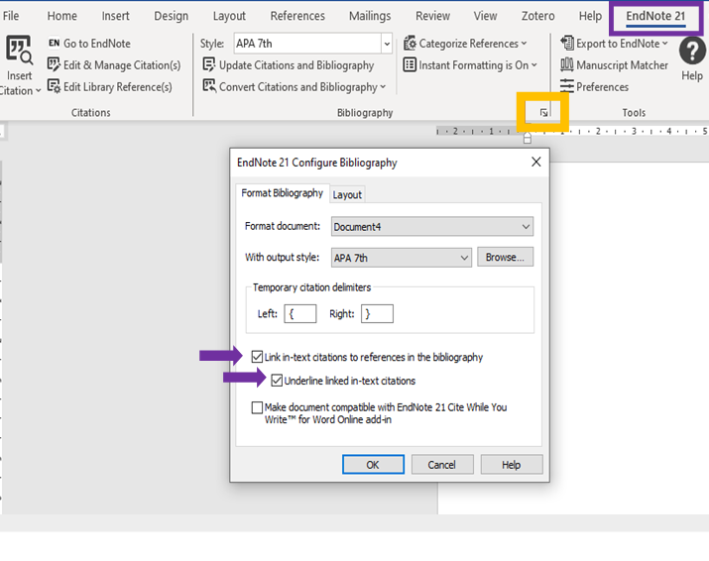Click Edit Library Reference(s) icon

tap(55, 87)
